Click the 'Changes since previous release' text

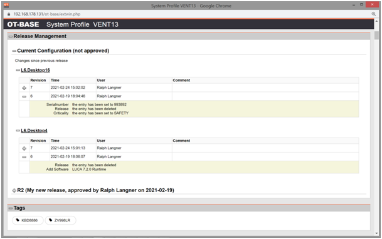click(x=41, y=61)
